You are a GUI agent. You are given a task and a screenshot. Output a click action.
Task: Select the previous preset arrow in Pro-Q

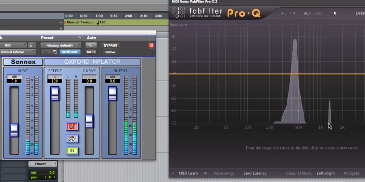click(x=335, y=13)
